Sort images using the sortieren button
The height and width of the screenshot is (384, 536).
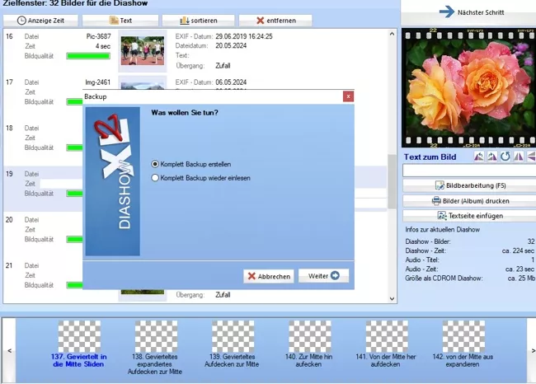click(198, 19)
